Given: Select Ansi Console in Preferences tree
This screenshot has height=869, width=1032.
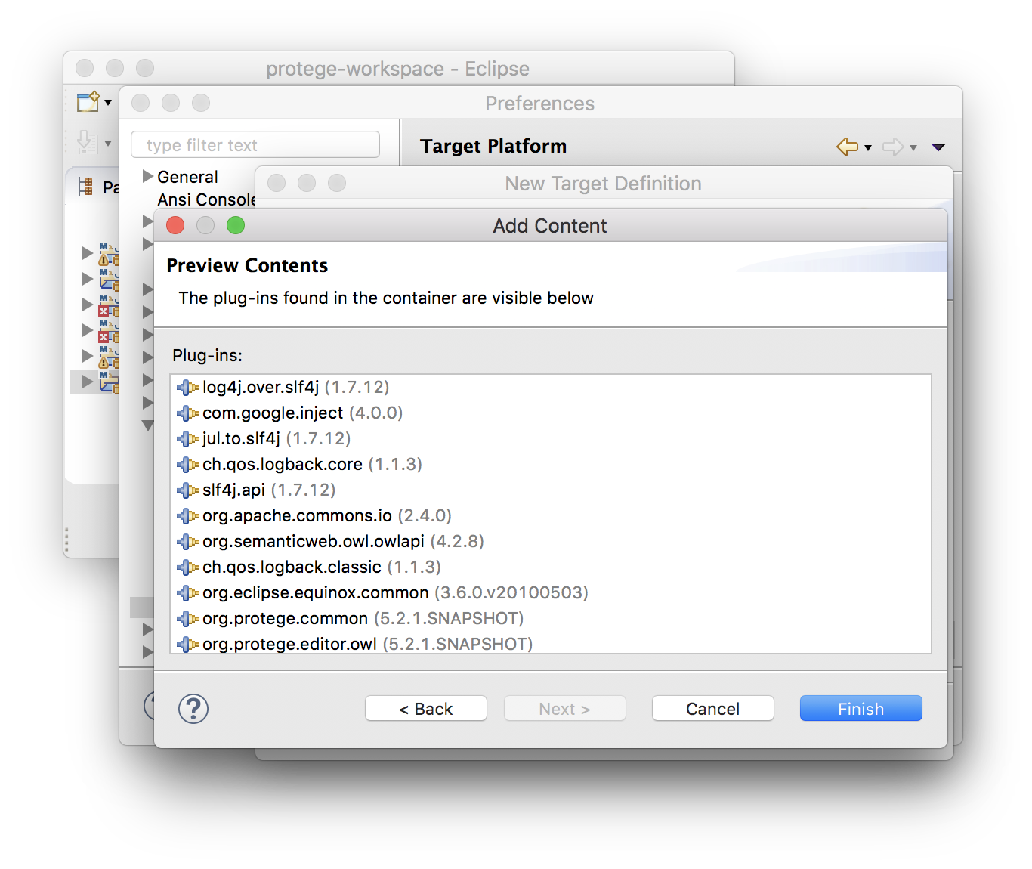Looking at the screenshot, I should (206, 199).
